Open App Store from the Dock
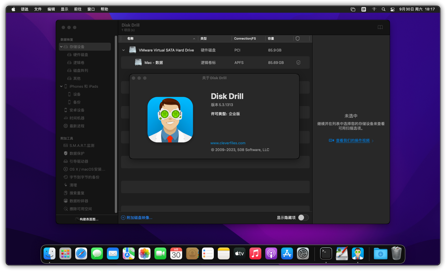 (x=287, y=253)
